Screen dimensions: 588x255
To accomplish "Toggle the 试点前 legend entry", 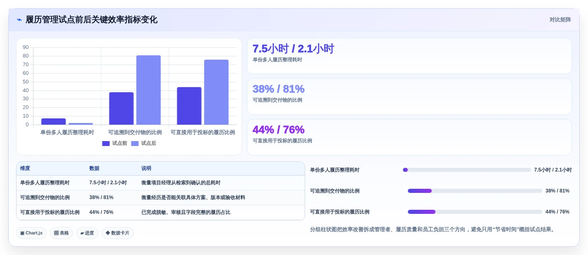I will (x=115, y=143).
